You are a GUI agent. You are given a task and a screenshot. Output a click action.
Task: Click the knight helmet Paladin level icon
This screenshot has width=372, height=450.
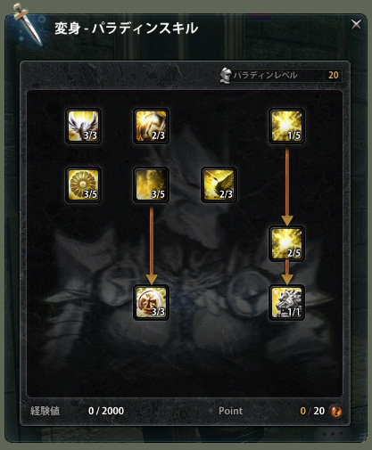226,76
